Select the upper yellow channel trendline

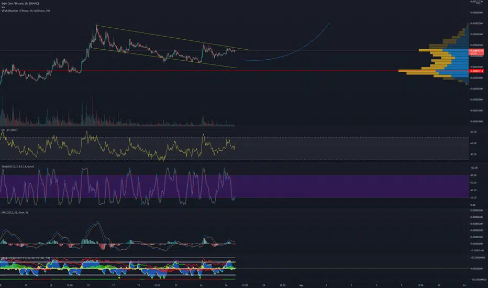click(173, 37)
